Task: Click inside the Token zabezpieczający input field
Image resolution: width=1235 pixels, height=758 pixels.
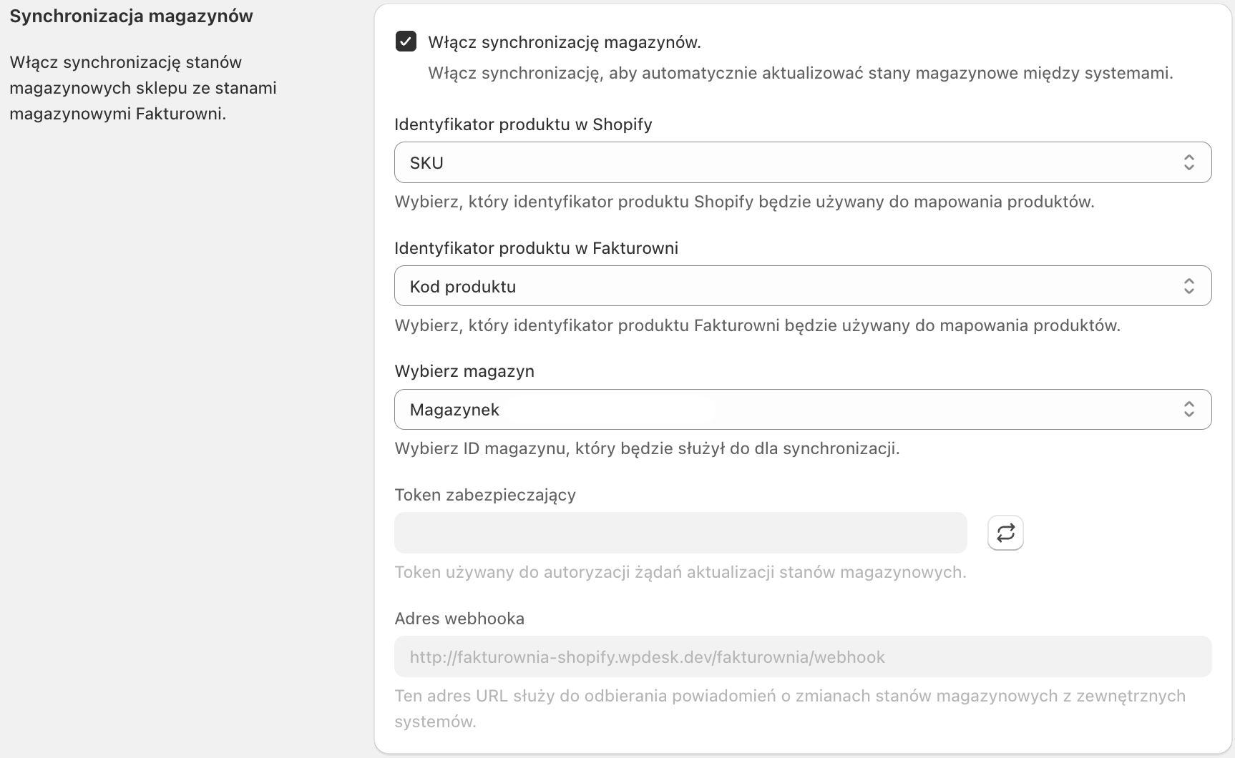Action: pos(680,533)
